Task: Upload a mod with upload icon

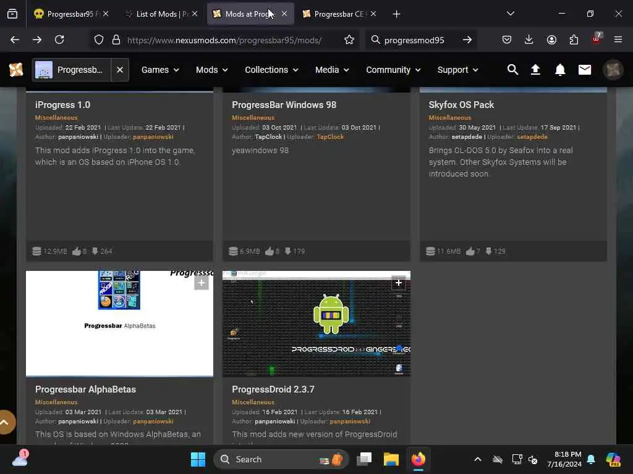Action: click(535, 70)
